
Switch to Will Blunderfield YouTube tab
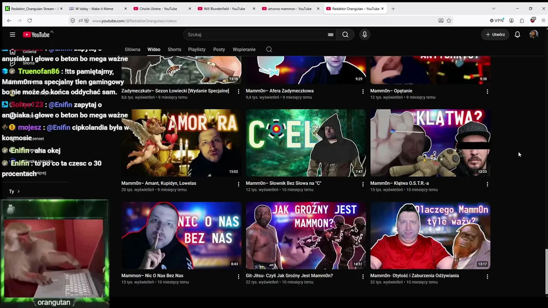226,9
